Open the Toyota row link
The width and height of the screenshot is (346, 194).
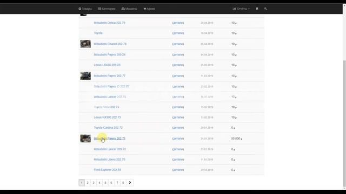[98, 33]
